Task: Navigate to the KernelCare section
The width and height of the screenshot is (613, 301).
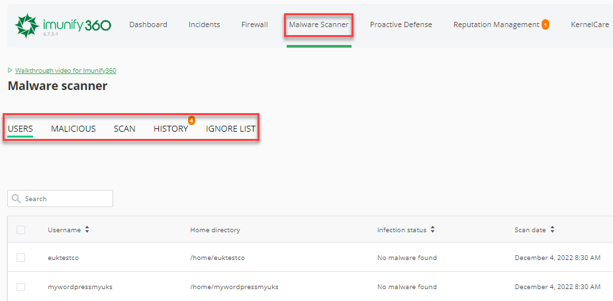Action: pos(590,24)
